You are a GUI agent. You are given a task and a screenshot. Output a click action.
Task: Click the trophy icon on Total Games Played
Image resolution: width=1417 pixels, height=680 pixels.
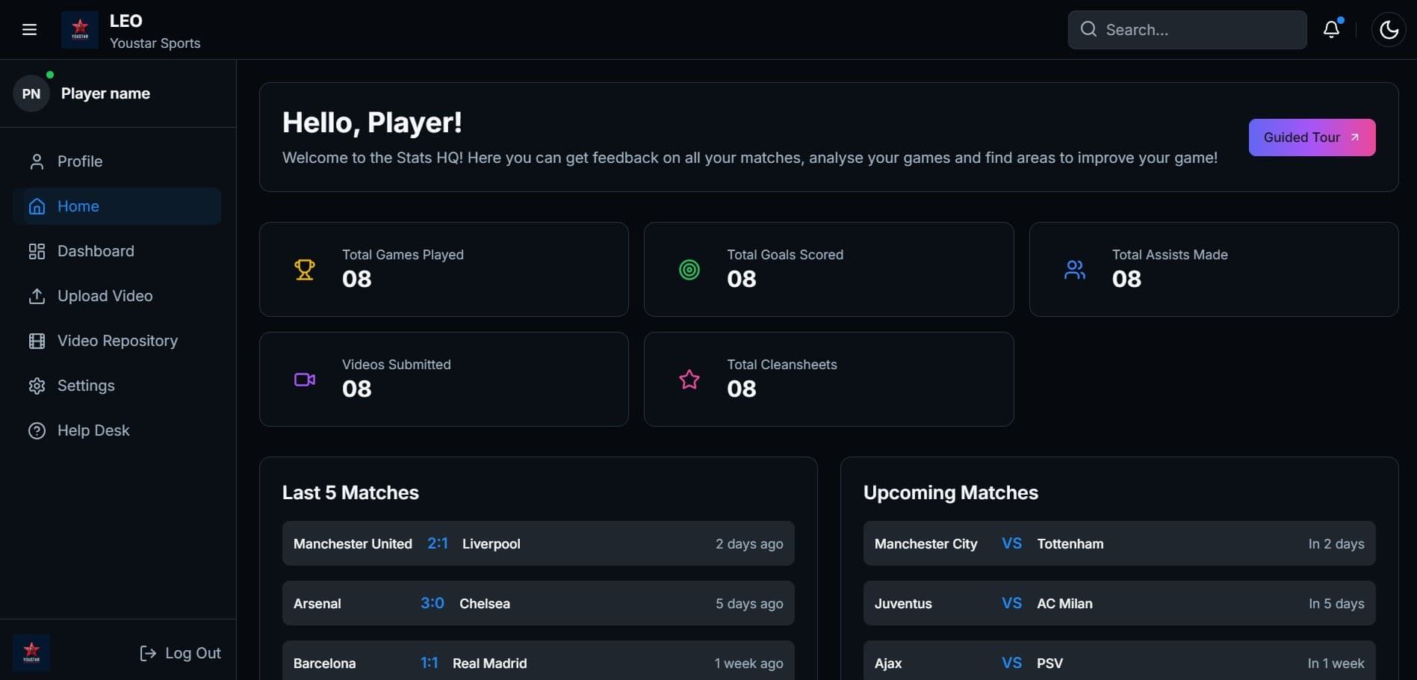[305, 269]
